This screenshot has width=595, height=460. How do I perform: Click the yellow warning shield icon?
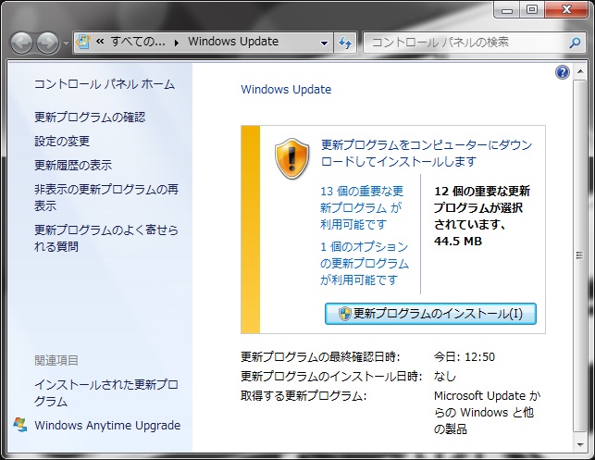pyautogui.click(x=291, y=158)
